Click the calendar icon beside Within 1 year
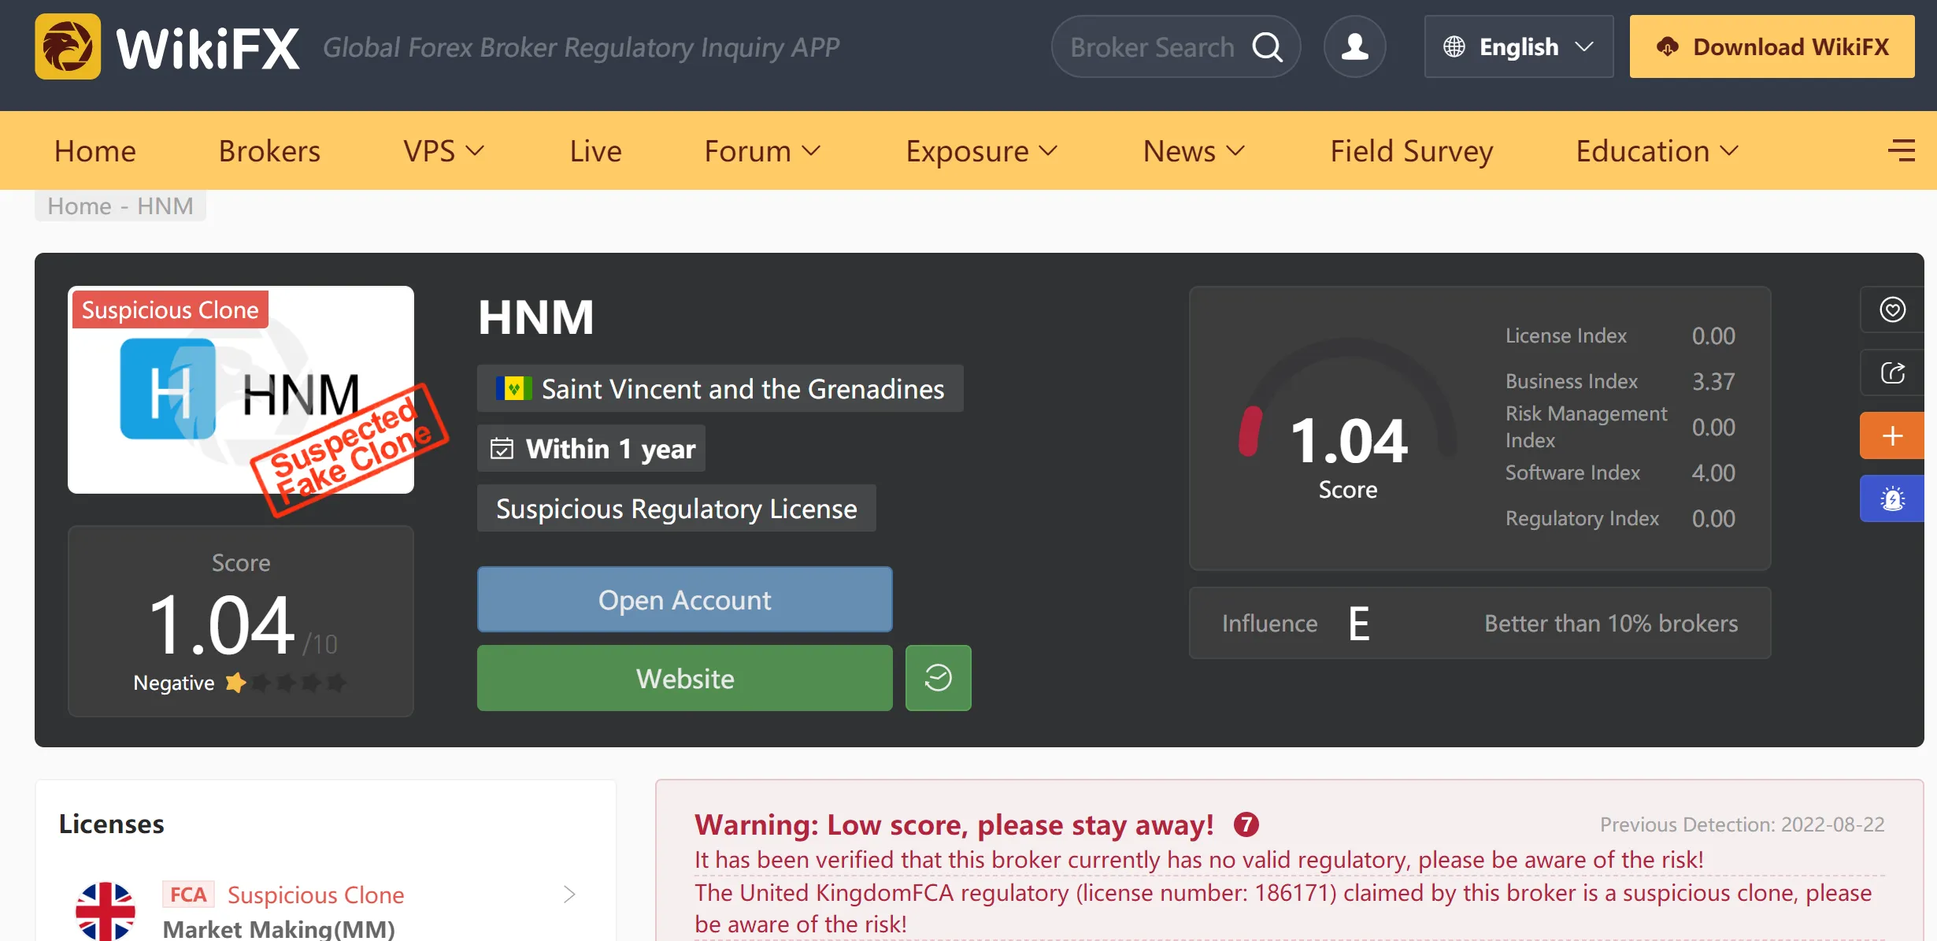The height and width of the screenshot is (941, 1937). pos(502,449)
